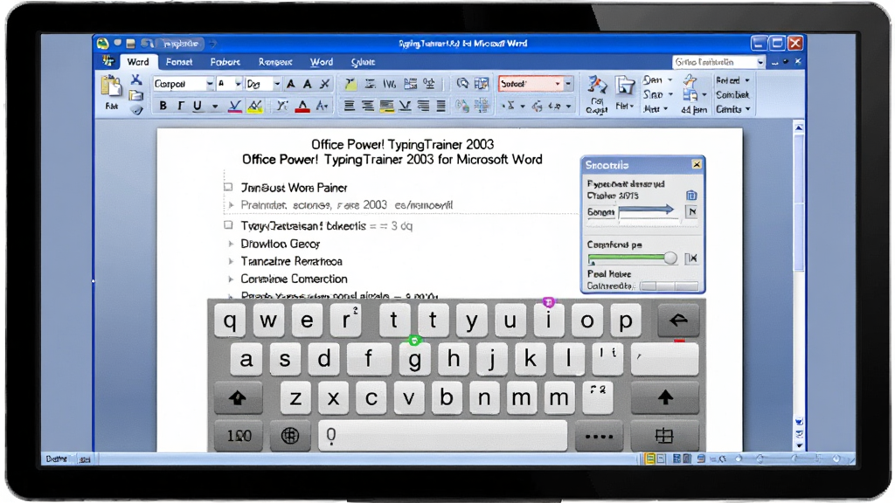Click the N button next to Bonom

click(692, 211)
